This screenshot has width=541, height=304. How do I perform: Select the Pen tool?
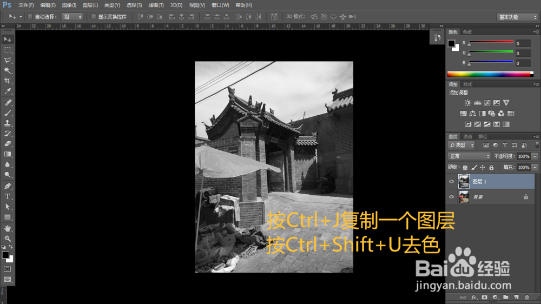[7, 186]
